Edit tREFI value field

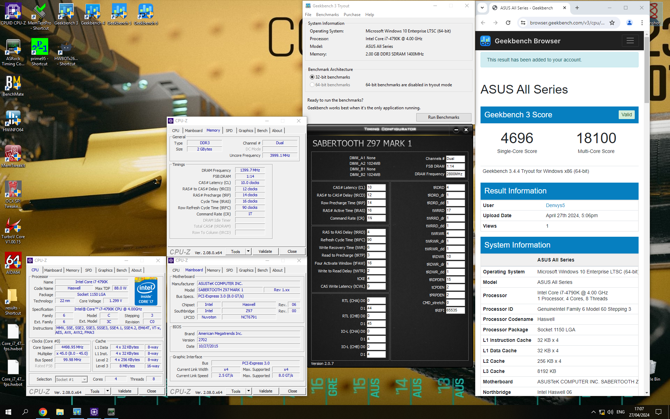455,310
